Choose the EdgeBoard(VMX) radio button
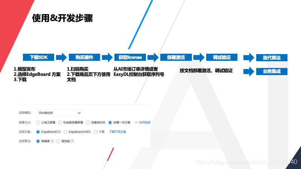The height and width of the screenshot is (169, 301). 65,132
